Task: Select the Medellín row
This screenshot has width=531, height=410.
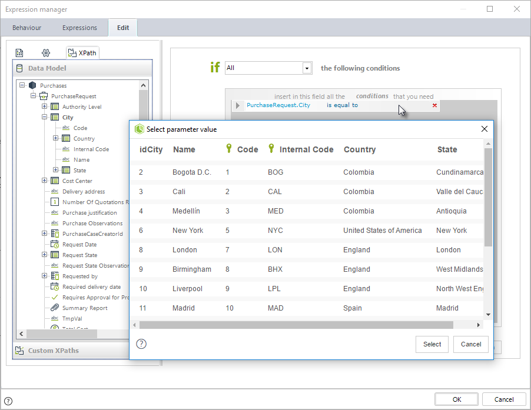Action: click(x=307, y=211)
